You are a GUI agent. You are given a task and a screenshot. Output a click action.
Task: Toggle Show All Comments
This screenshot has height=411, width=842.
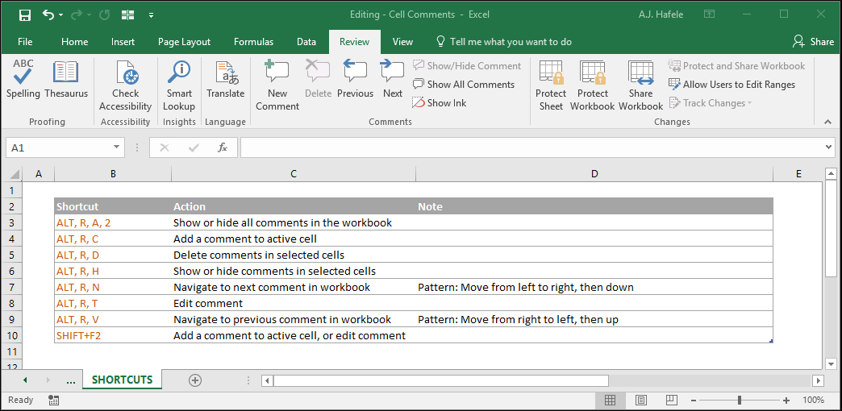point(464,85)
